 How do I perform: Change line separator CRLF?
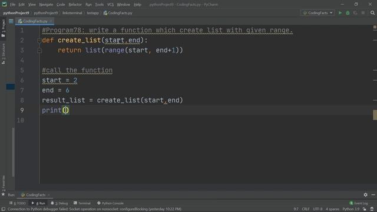point(306,209)
